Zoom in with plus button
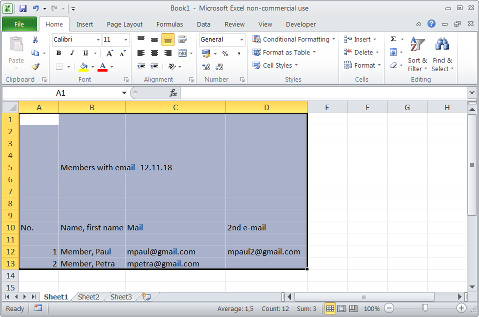This screenshot has height=317, width=479. pyautogui.click(x=461, y=308)
